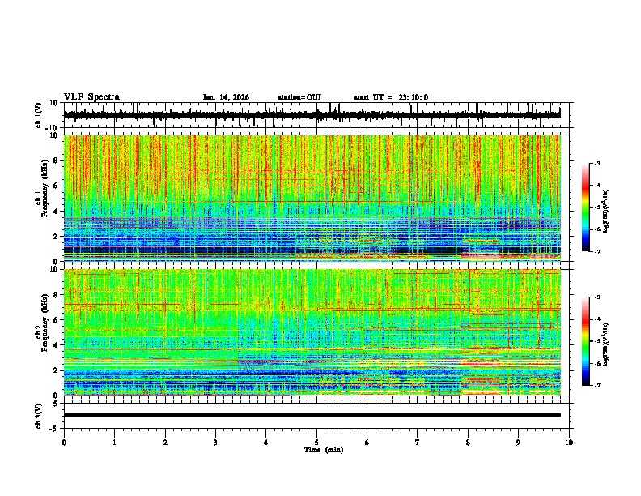The height and width of the screenshot is (496, 641).
Task: Select the date text "Jan. 14, 2026"
Action: point(226,97)
